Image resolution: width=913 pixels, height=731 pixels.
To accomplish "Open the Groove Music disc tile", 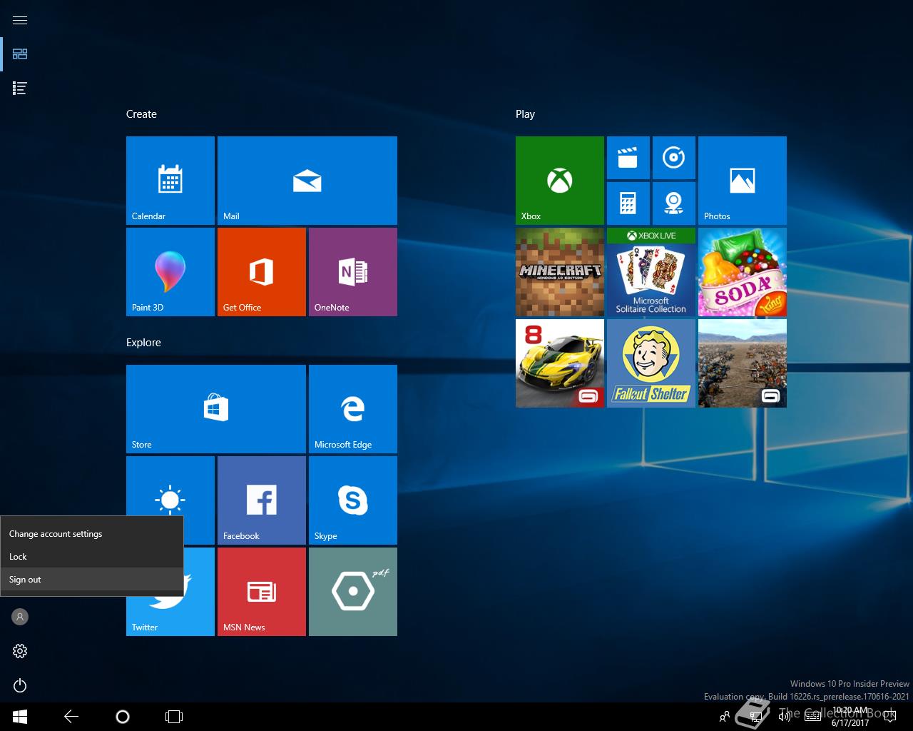I will click(x=674, y=158).
